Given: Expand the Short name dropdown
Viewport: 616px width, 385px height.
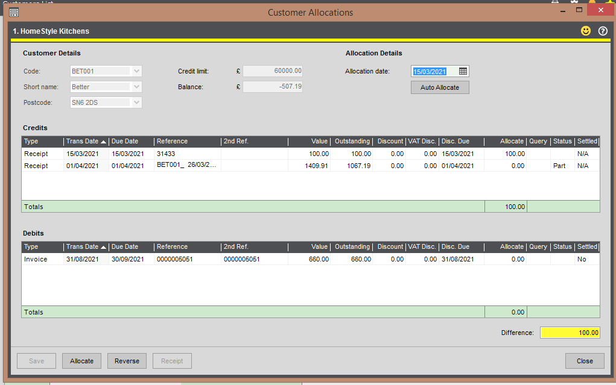Looking at the screenshot, I should [137, 87].
